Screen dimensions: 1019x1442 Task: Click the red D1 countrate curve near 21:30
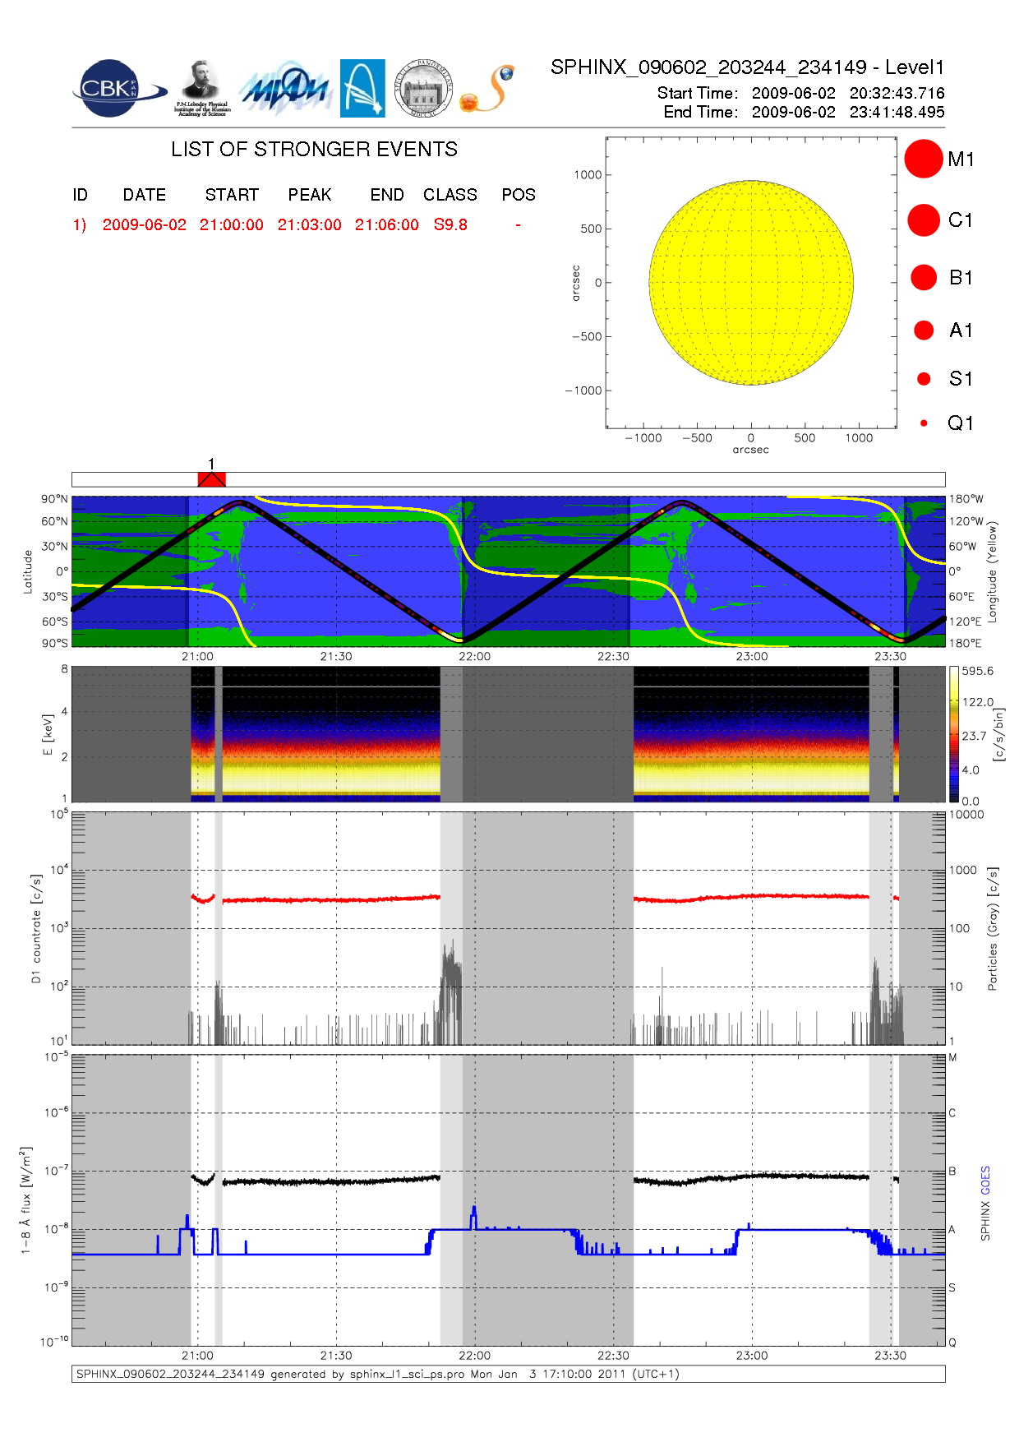(336, 900)
